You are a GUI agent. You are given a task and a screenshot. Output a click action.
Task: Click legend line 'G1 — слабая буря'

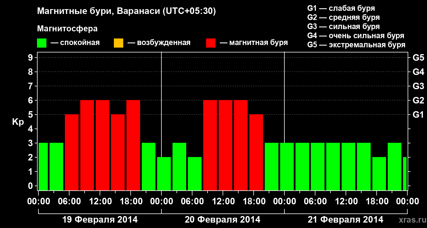point(341,8)
